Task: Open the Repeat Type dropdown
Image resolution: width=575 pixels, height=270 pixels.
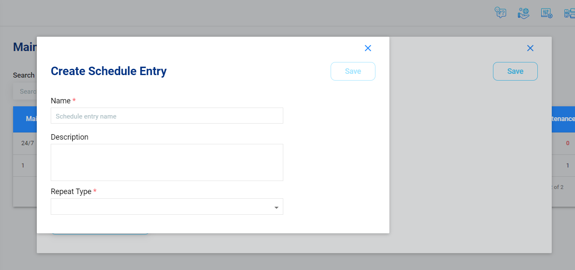Action: point(167,207)
